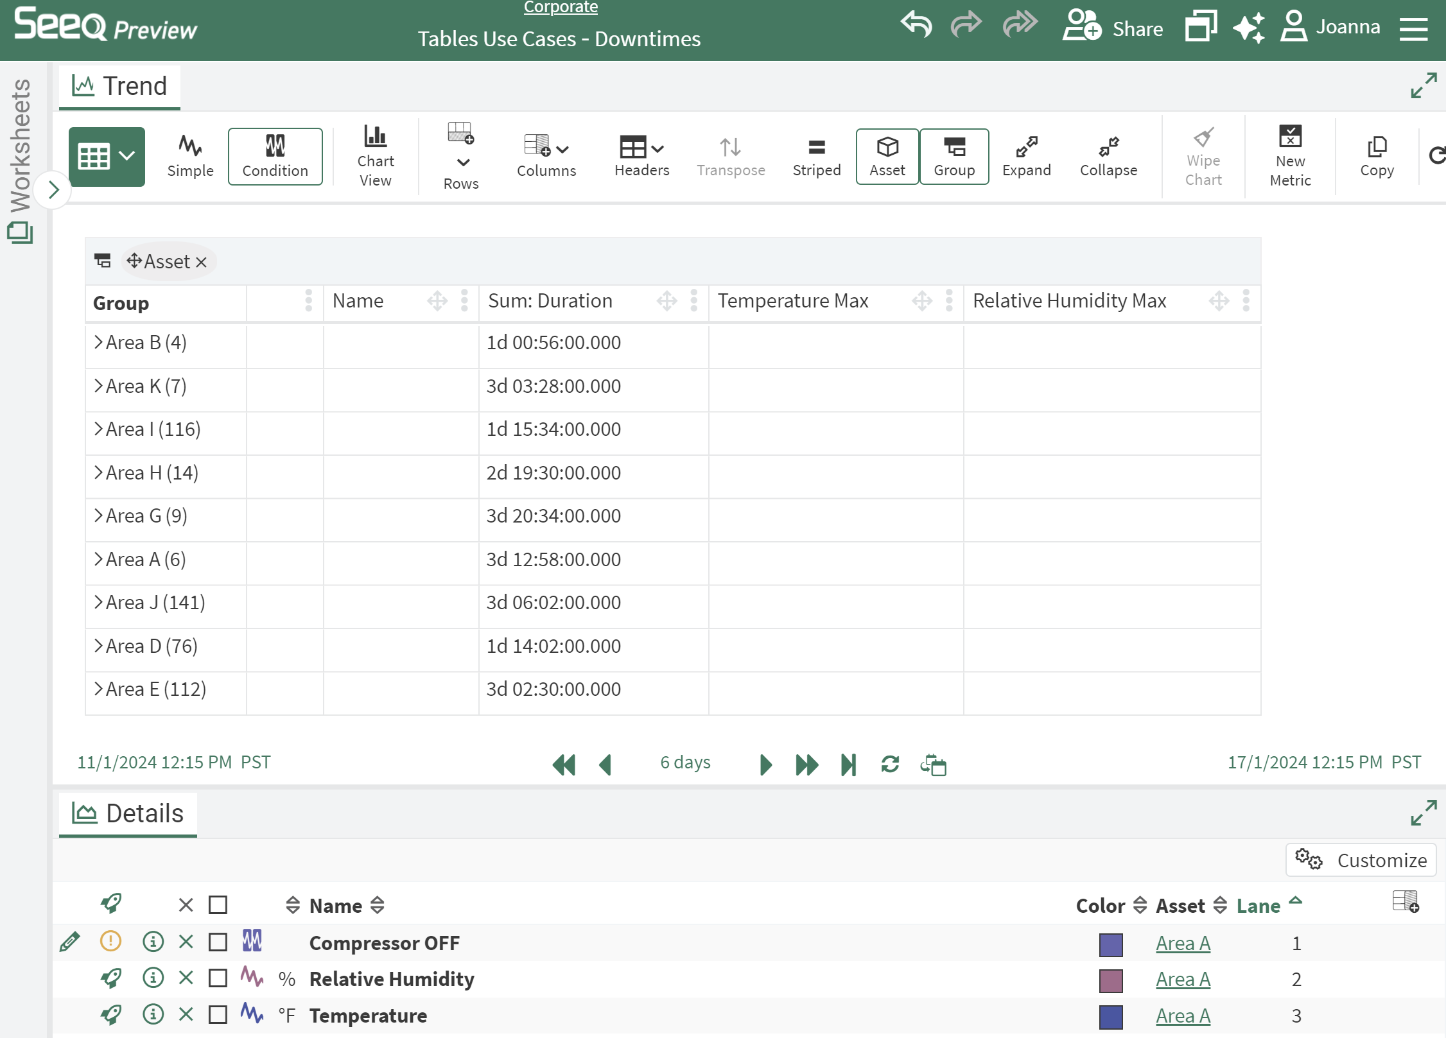
Task: Open Joanna user account menu
Action: 1330,27
